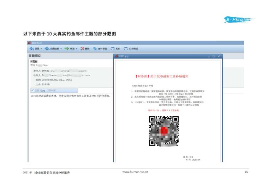Viewport: 271px width, 191px height.
Task: Click the red text above the QR code
Action: click(163, 110)
